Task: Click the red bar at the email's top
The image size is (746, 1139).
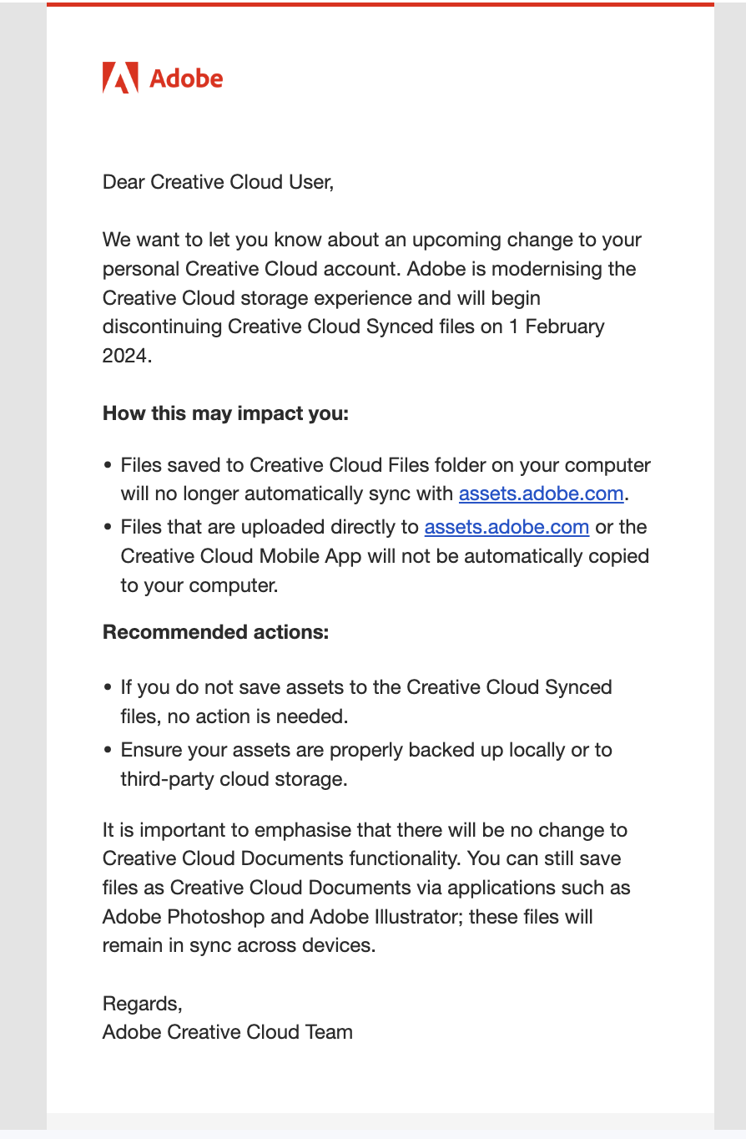Action: point(380,3)
